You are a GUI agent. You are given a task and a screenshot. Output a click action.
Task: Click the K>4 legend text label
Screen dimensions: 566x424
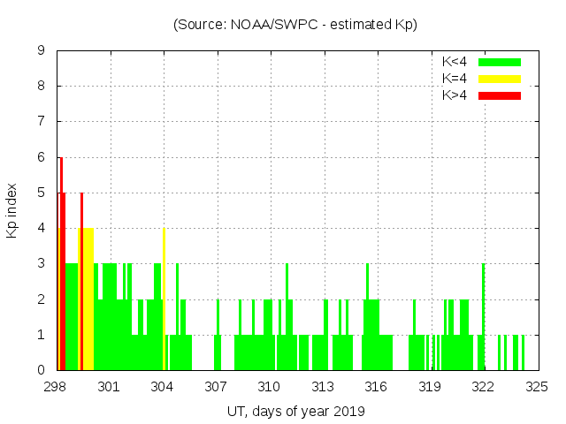[455, 95]
